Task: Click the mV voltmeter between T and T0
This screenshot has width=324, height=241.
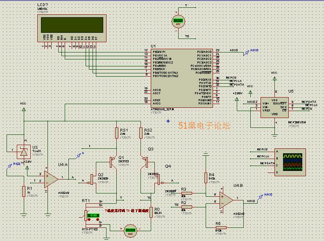Action: click(178, 21)
